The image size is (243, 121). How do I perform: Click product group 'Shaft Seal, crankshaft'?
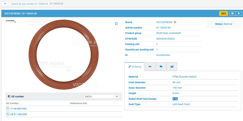tap(169, 33)
